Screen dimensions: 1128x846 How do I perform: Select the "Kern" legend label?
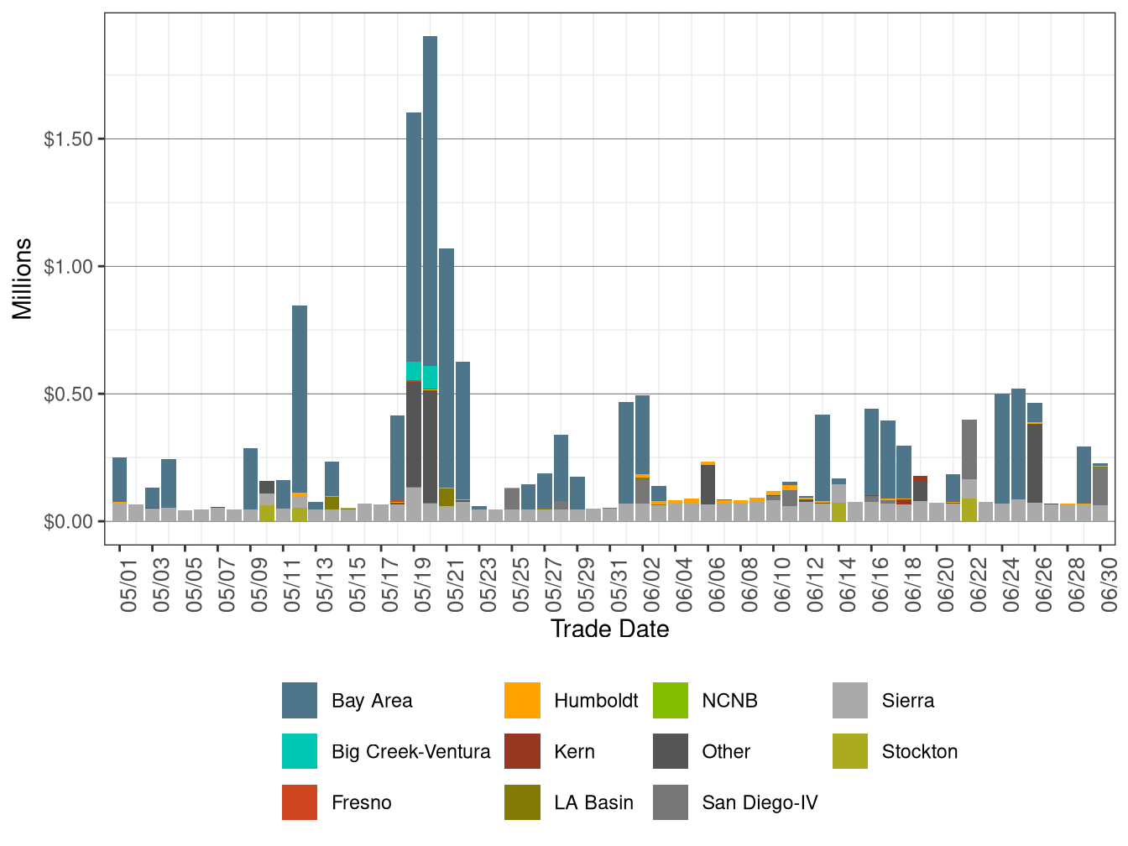(575, 751)
